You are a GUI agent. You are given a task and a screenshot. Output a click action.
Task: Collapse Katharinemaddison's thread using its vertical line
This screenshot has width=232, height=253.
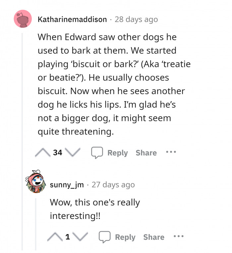pos(23,132)
